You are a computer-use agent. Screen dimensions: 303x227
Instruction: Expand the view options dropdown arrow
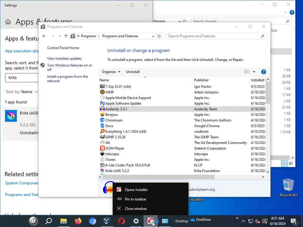point(254,72)
